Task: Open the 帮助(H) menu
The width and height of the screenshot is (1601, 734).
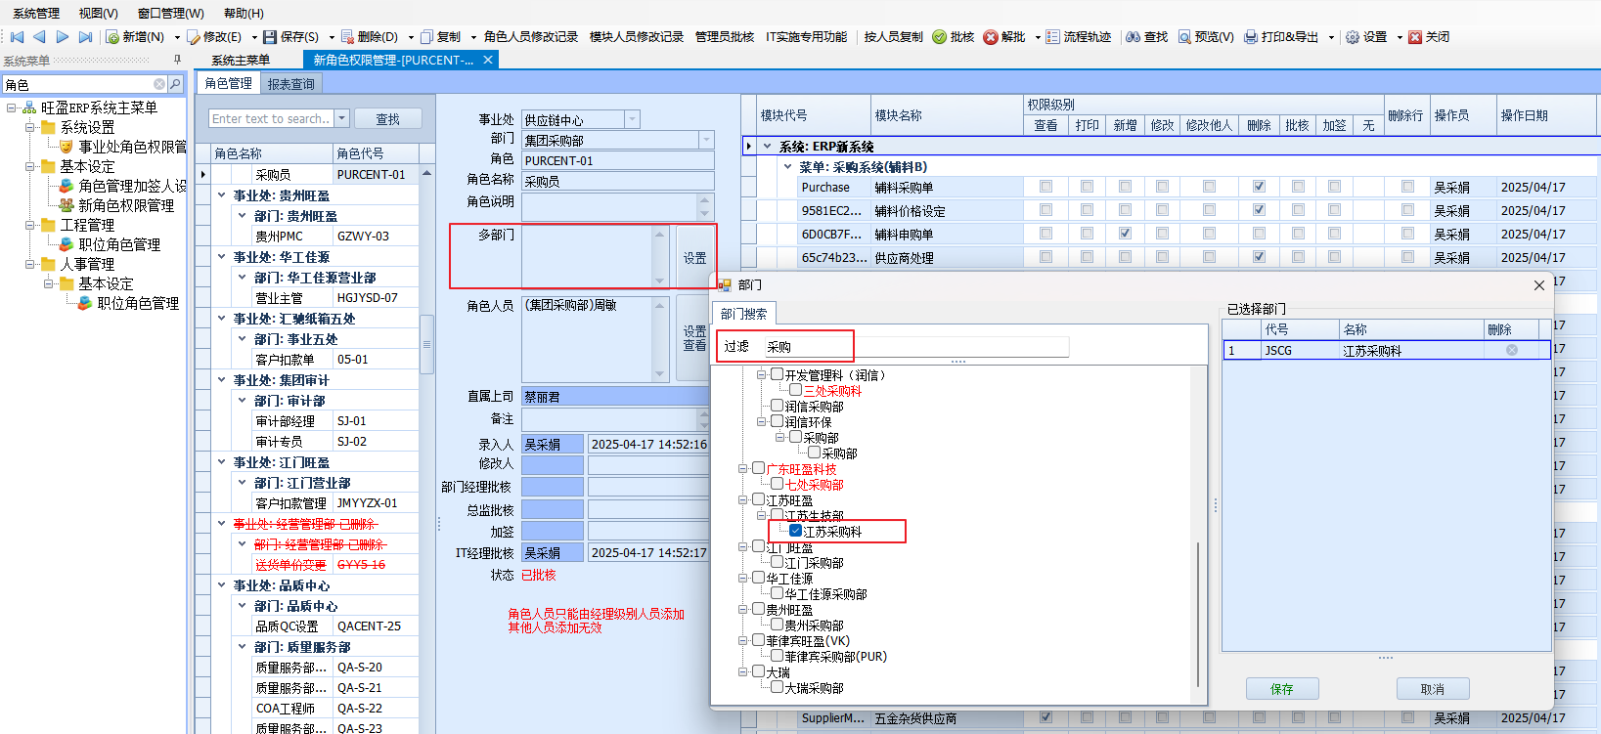Action: tap(244, 13)
